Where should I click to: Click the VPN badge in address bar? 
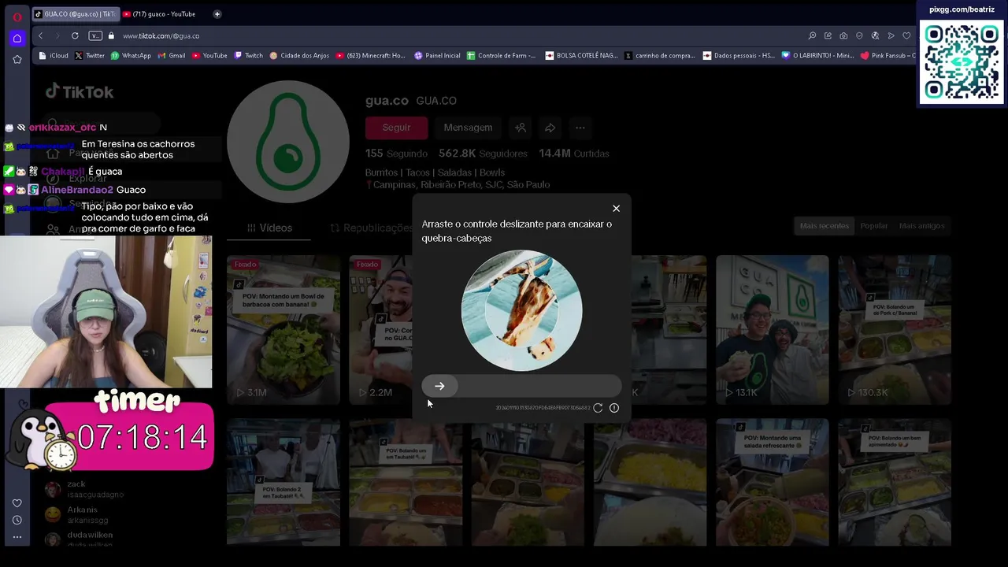click(95, 35)
